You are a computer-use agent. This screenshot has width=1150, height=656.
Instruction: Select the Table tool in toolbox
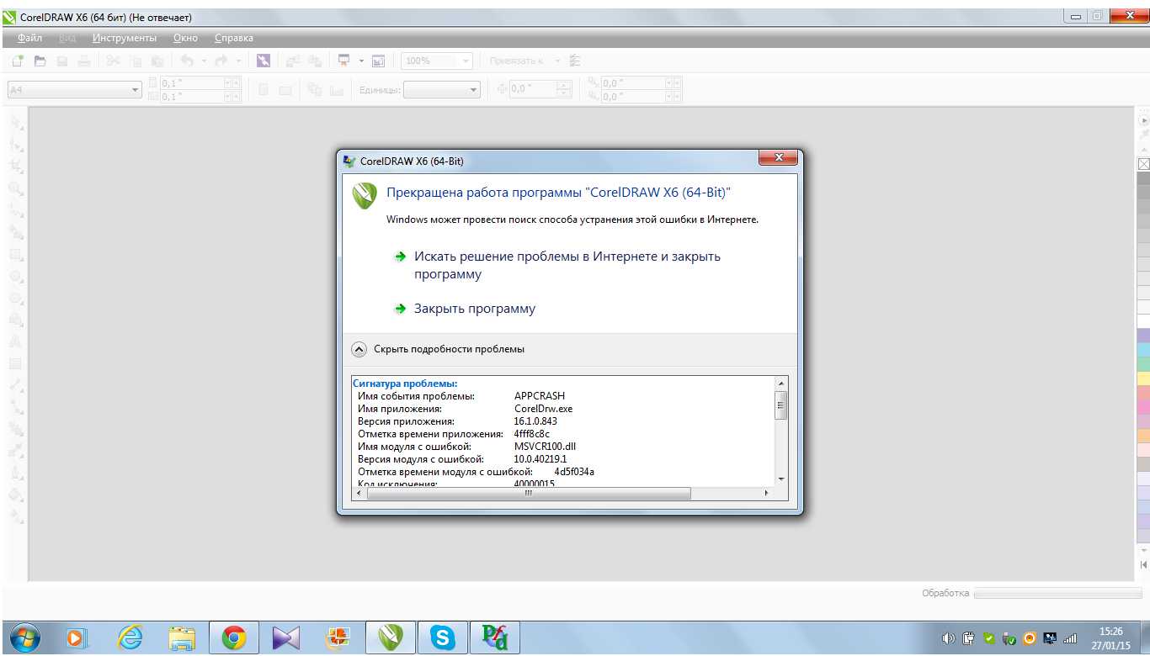[16, 364]
